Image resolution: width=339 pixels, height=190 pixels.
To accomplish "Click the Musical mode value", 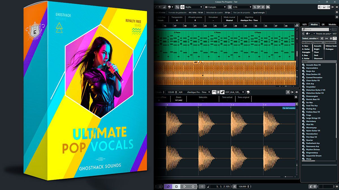I will [x=230, y=20].
